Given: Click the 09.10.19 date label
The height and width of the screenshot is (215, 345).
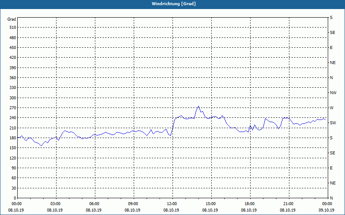Looking at the screenshot, I should pyautogui.click(x=326, y=210).
